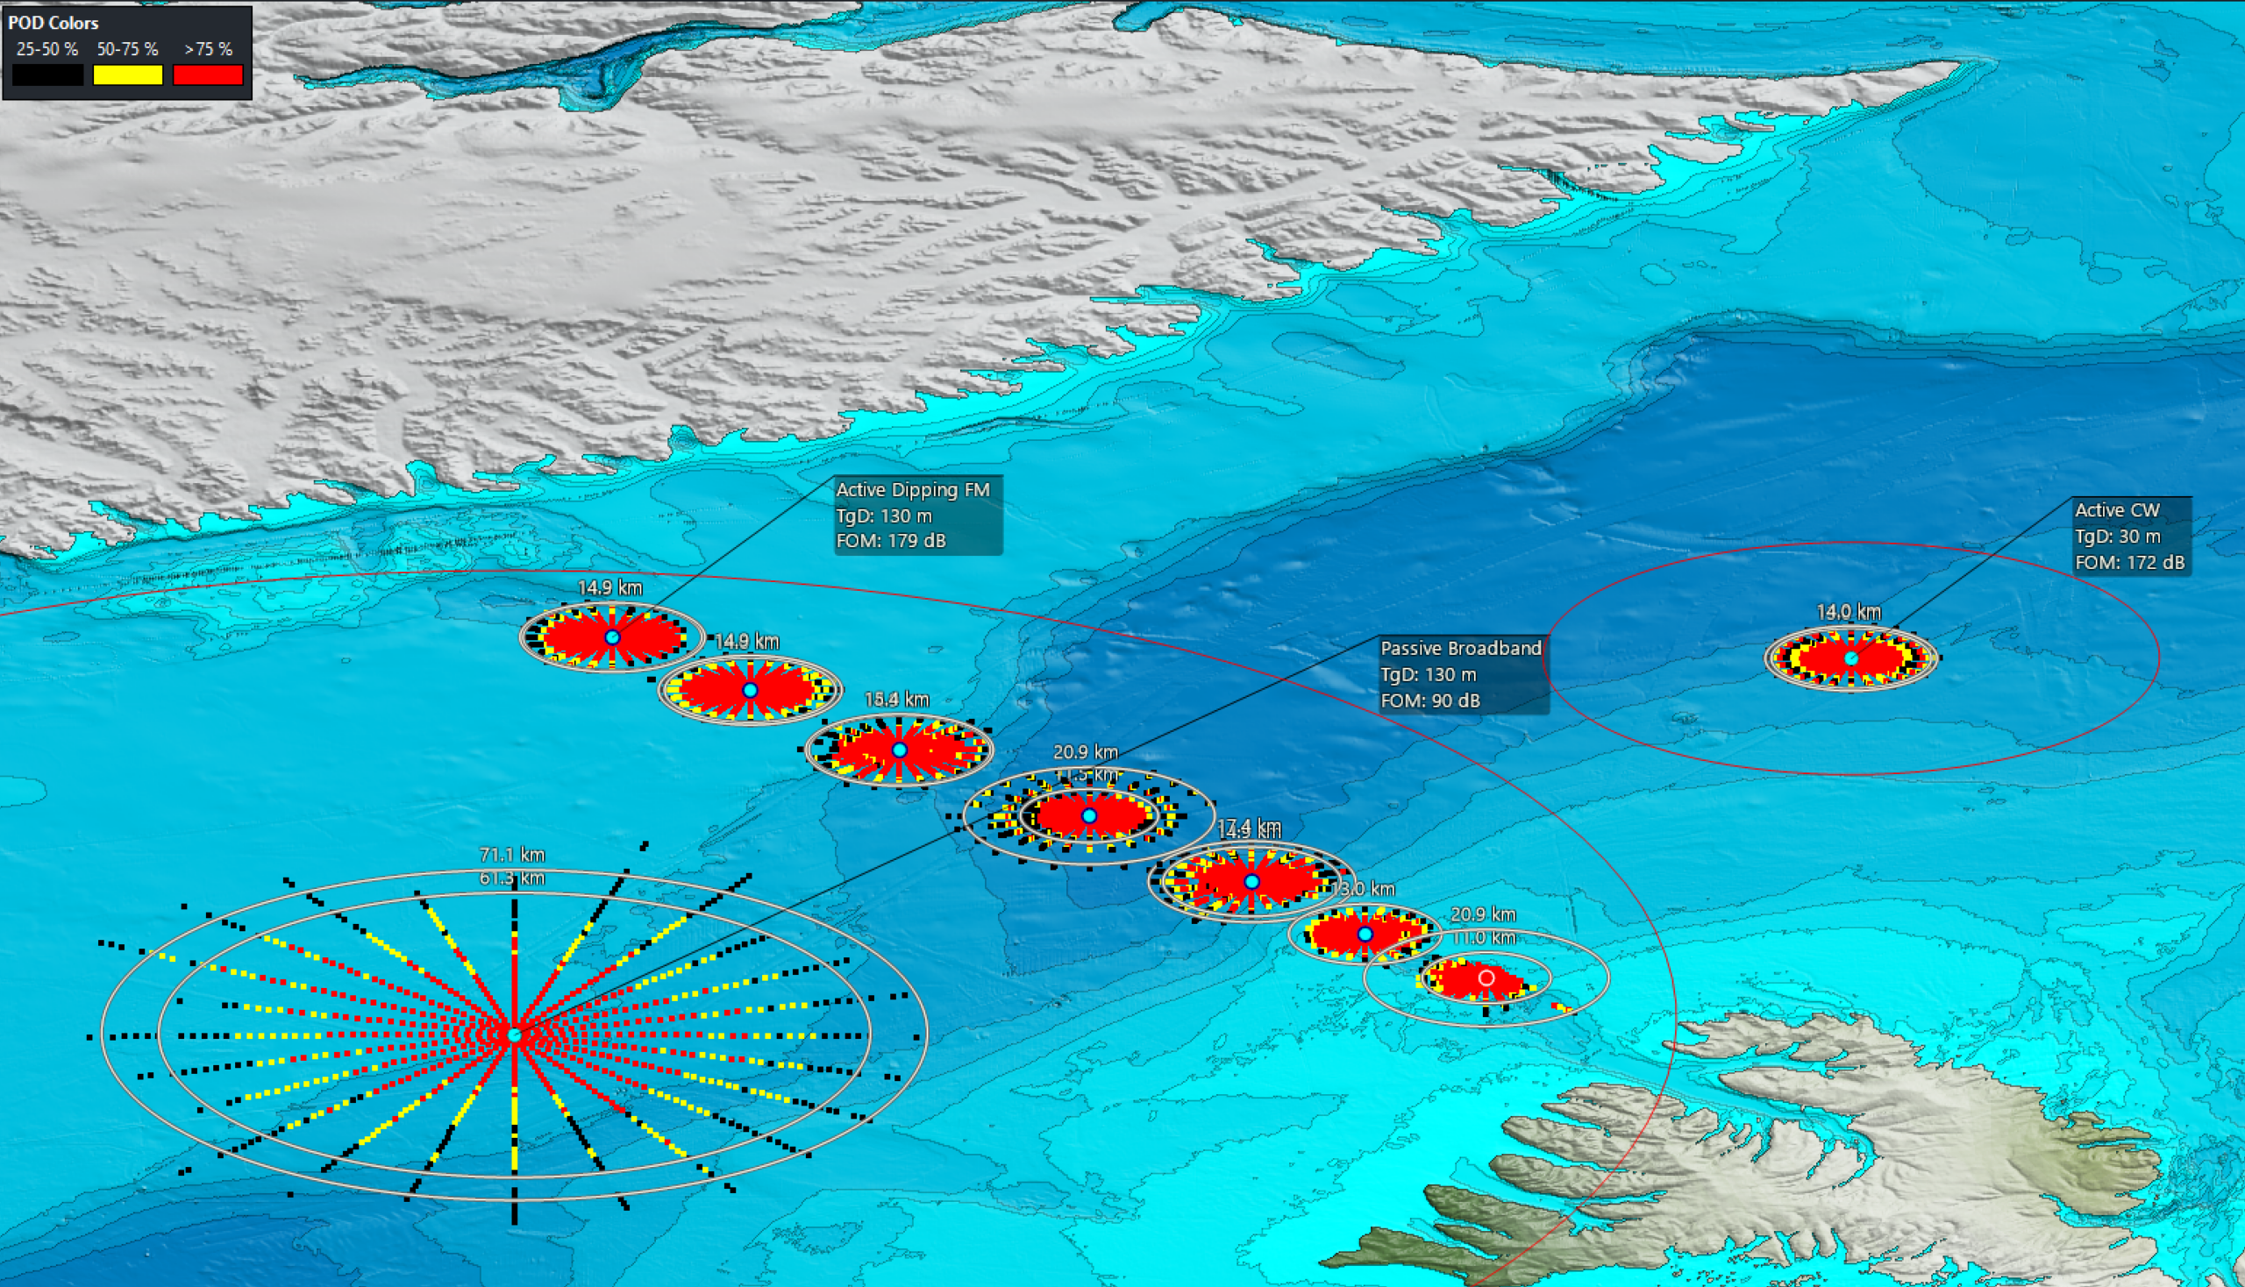Click the red >75 % POD color swatch
The image size is (2245, 1287).
(x=208, y=75)
